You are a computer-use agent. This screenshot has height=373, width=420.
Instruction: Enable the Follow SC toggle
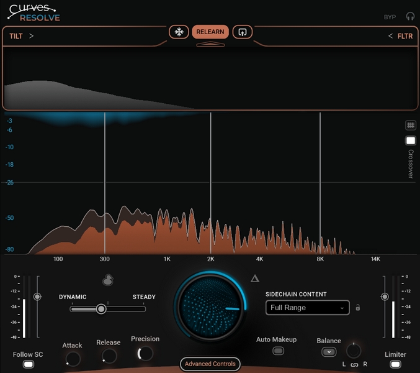pos(28,364)
